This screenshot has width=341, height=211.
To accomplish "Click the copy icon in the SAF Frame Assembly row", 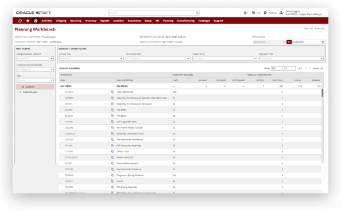I will click(x=112, y=187).
